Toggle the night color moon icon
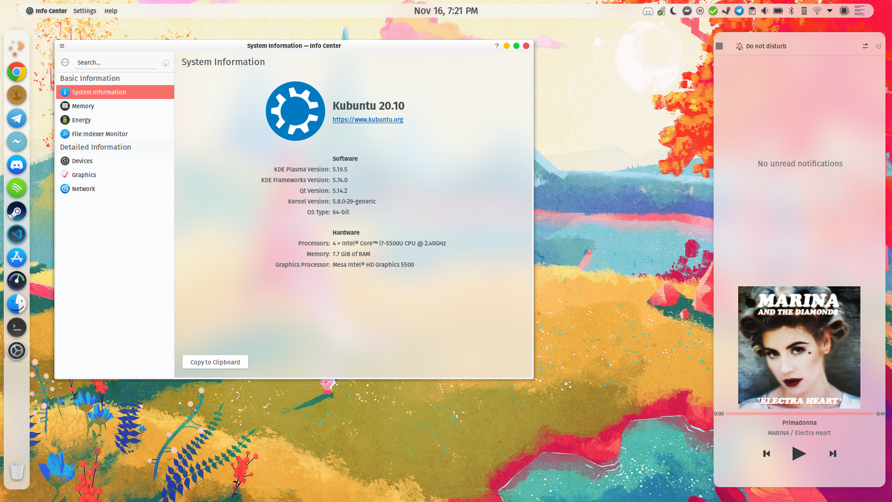The image size is (892, 502). tap(674, 11)
